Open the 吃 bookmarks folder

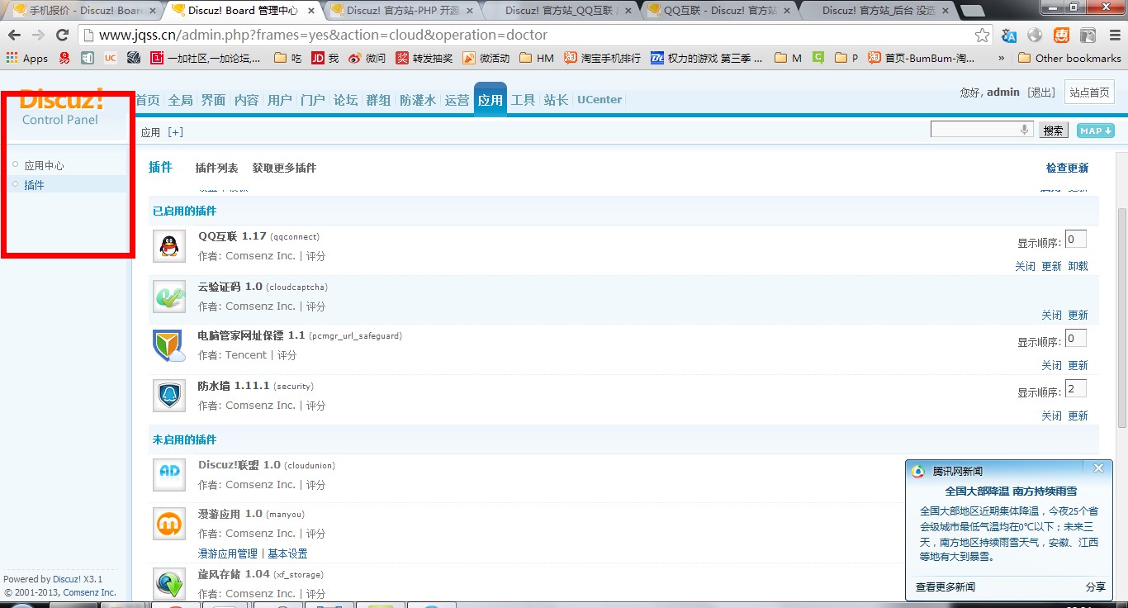coord(287,59)
